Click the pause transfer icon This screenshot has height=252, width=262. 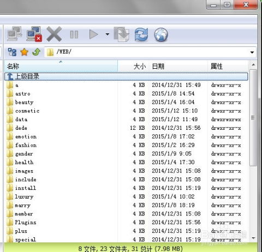[74, 34]
